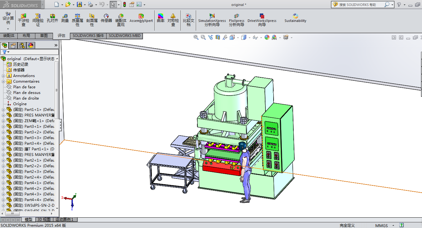Launch the AssemblyXpert tool

141,18
